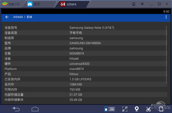The image size is (172, 113).
Task: Click the 1084 MB value
Action: (x=76, y=84)
